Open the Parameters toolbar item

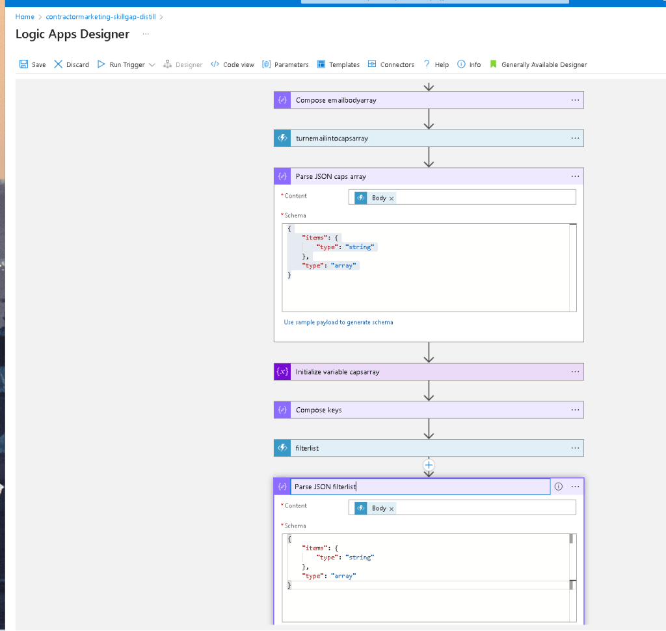(x=286, y=64)
